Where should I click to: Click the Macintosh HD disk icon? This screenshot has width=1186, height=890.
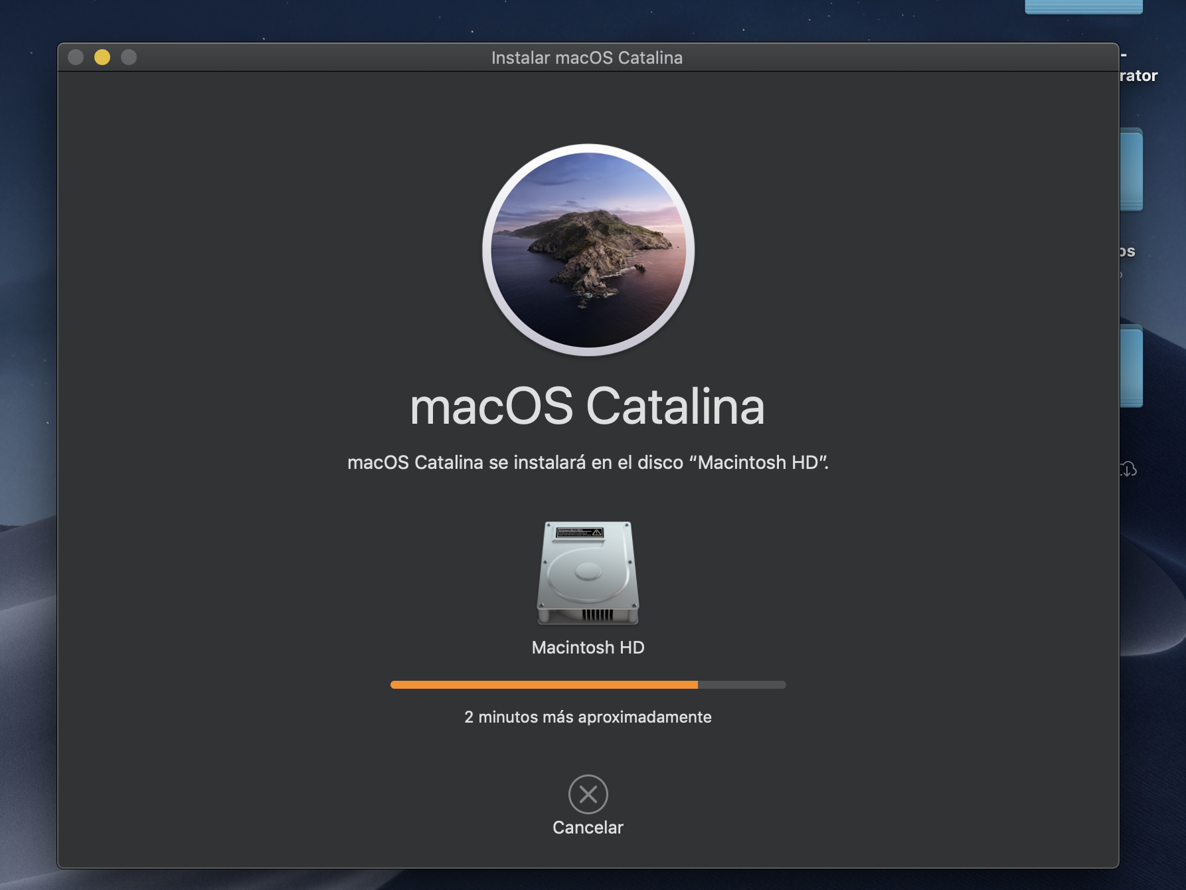[x=588, y=573]
